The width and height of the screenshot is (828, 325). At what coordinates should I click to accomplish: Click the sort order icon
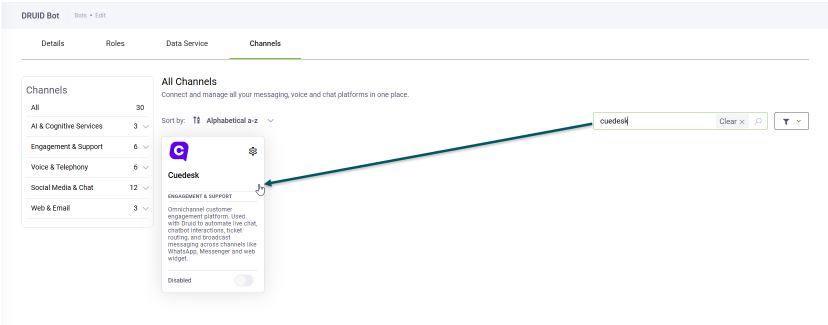(x=196, y=120)
